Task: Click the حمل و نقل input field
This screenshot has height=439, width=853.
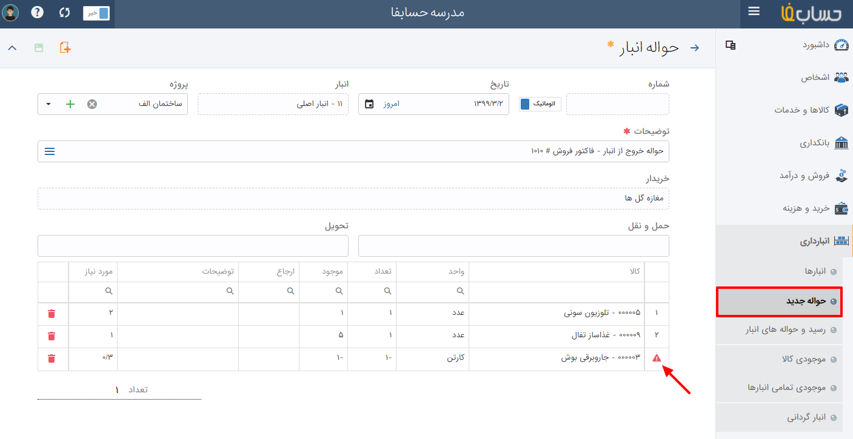Action: tap(513, 246)
